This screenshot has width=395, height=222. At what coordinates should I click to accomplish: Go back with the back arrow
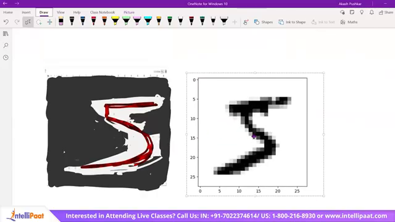[x=5, y=4]
